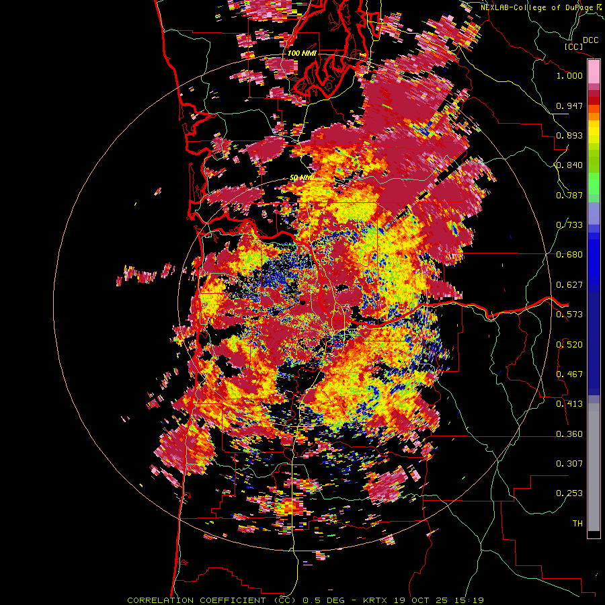Click the 0.520 scale value
The width and height of the screenshot is (605, 605).
click(x=569, y=345)
